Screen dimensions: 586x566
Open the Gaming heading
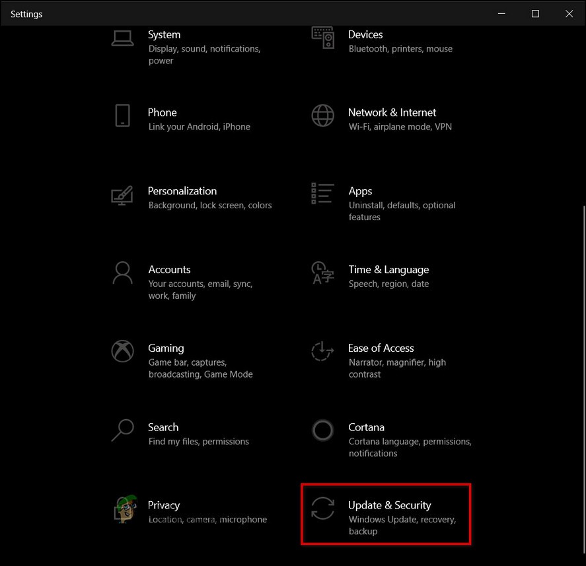(x=166, y=348)
